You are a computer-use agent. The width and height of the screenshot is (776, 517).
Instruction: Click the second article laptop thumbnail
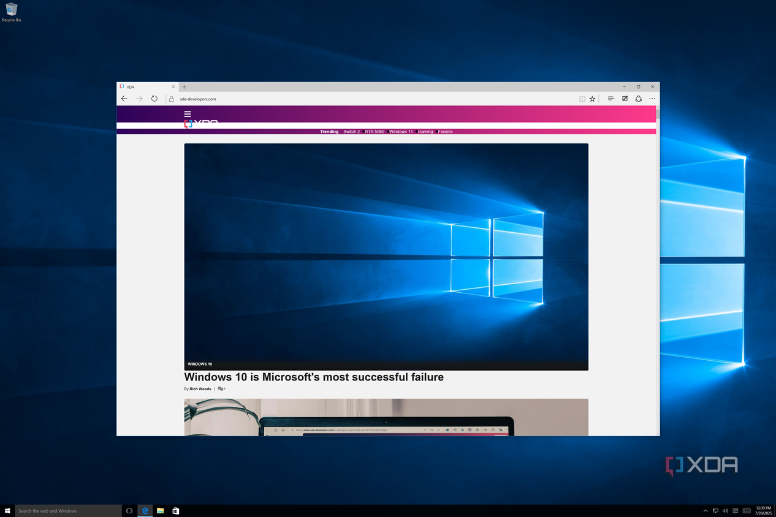click(386, 417)
